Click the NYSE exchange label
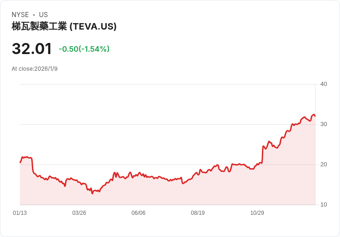This screenshot has height=237, width=340. 20,15
